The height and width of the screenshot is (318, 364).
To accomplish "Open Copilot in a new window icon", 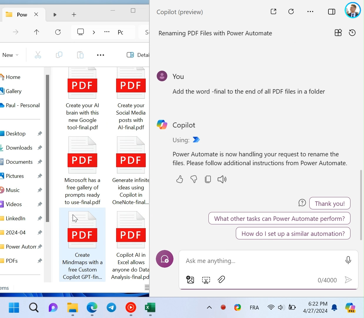I will tap(273, 11).
